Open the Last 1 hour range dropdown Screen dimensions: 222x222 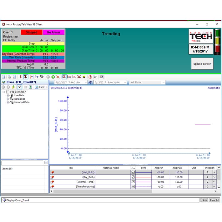(164, 82)
